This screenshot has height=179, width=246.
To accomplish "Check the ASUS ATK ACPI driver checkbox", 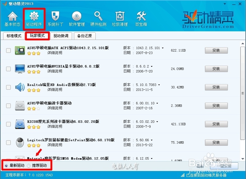I will coord(8,50).
